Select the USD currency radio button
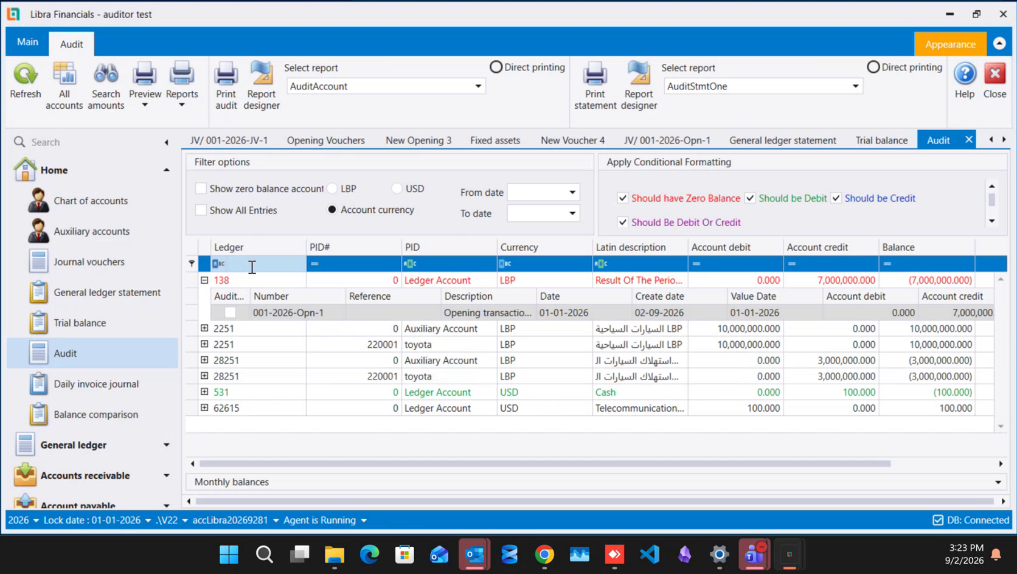Viewport: 1017px width, 574px height. pyautogui.click(x=397, y=188)
